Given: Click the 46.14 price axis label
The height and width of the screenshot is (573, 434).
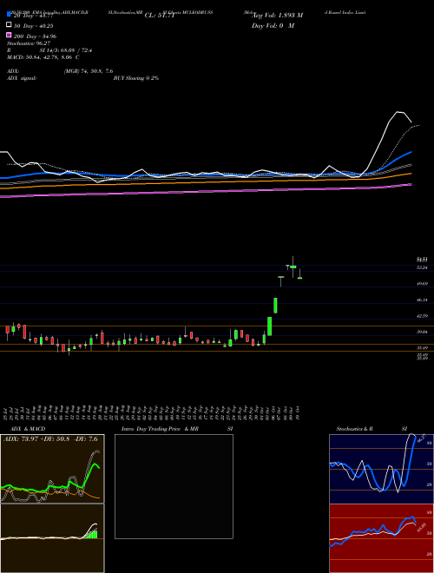Looking at the screenshot, I should (x=422, y=300).
